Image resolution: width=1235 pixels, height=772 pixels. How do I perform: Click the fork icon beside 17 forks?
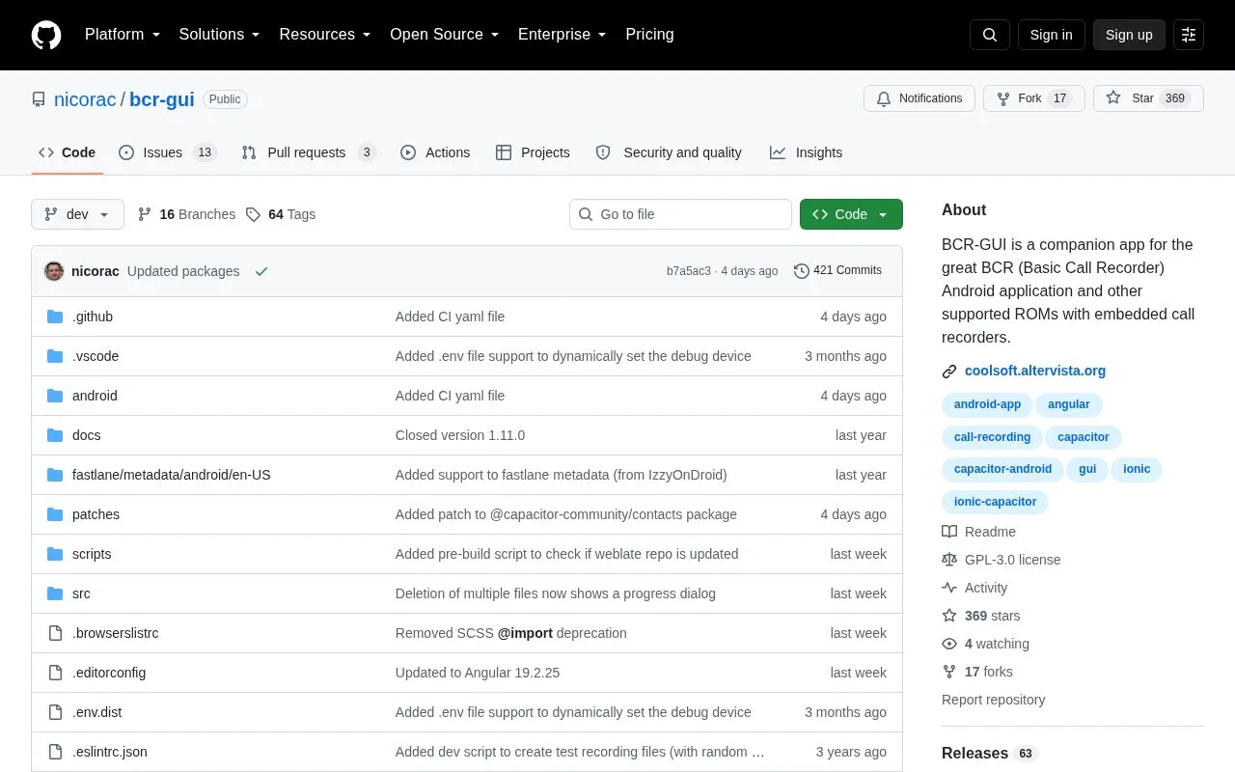(949, 672)
